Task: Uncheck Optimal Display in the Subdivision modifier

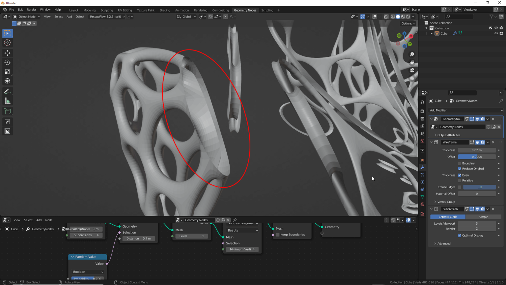Action: point(460,235)
